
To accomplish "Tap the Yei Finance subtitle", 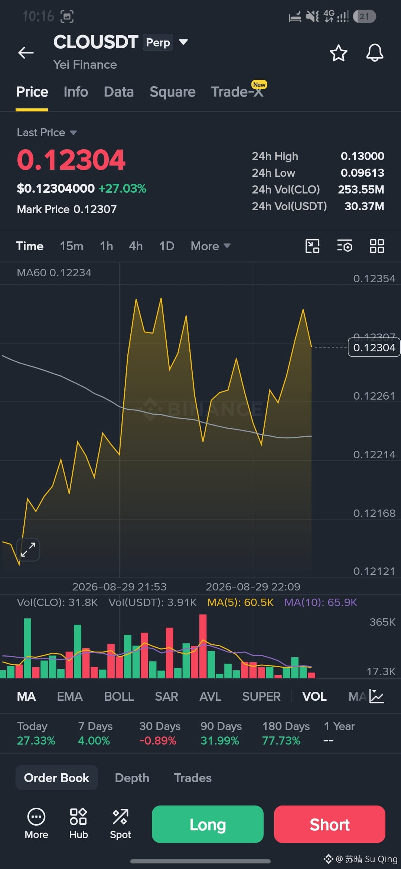I will pyautogui.click(x=85, y=65).
